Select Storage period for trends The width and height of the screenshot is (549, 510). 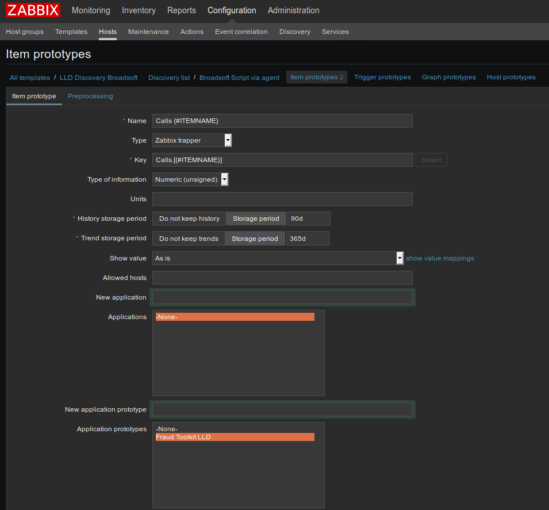255,239
